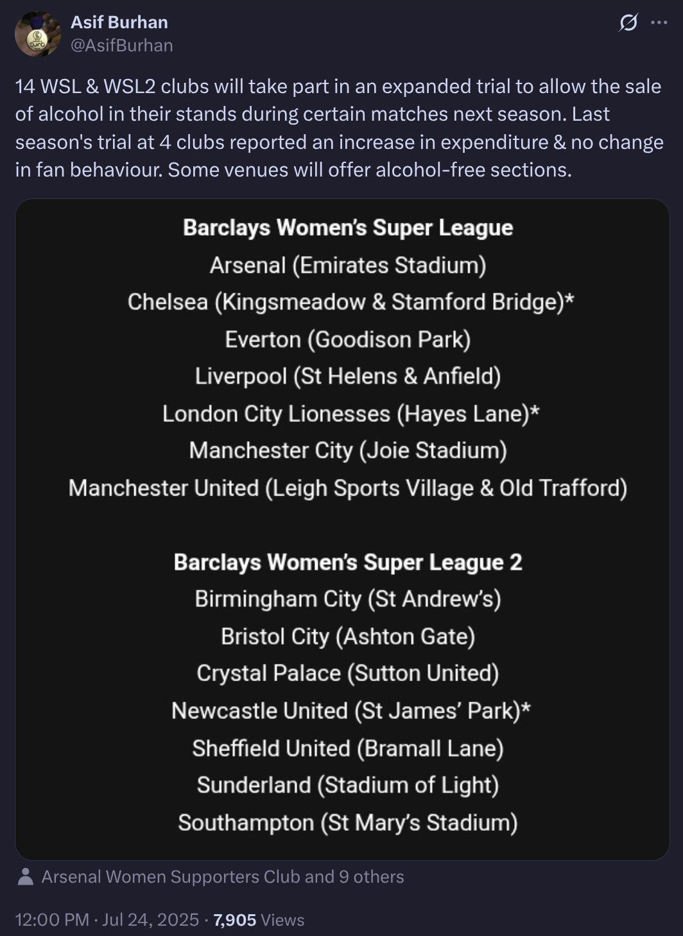Click the Manchester United Leigh Sports Village line
This screenshot has width=683, height=936.
tap(348, 489)
